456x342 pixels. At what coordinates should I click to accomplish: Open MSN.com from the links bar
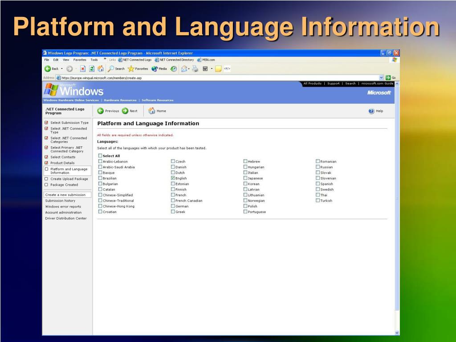206,60
